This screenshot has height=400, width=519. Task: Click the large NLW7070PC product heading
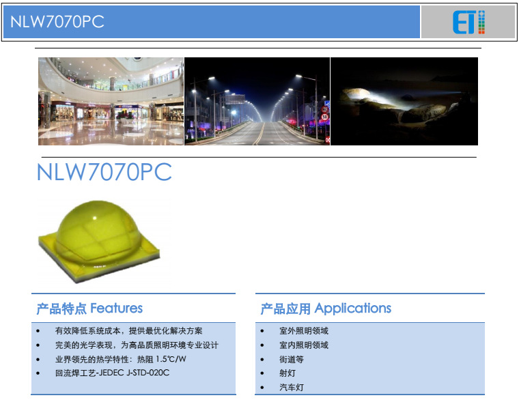pyautogui.click(x=104, y=172)
